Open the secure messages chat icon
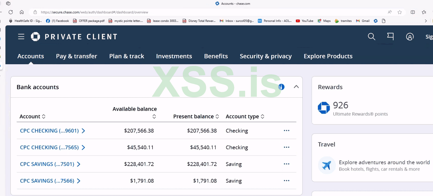This screenshot has width=433, height=196. click(x=390, y=36)
